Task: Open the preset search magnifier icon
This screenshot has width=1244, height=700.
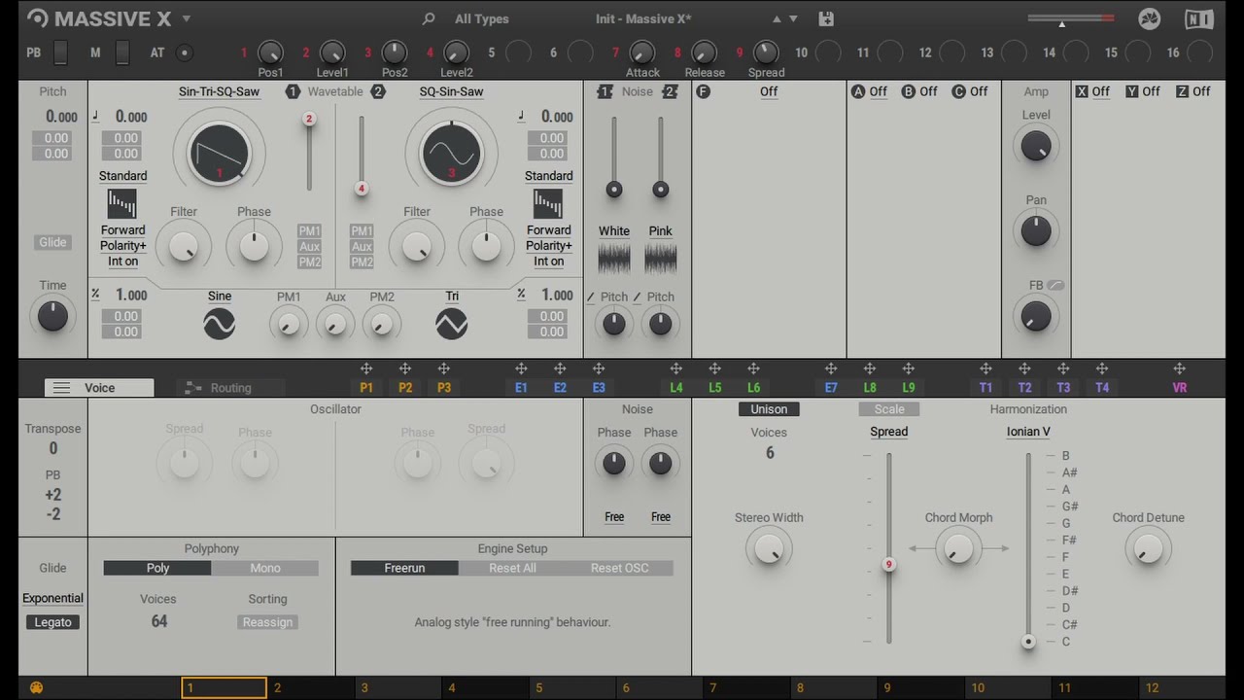Action: click(429, 18)
